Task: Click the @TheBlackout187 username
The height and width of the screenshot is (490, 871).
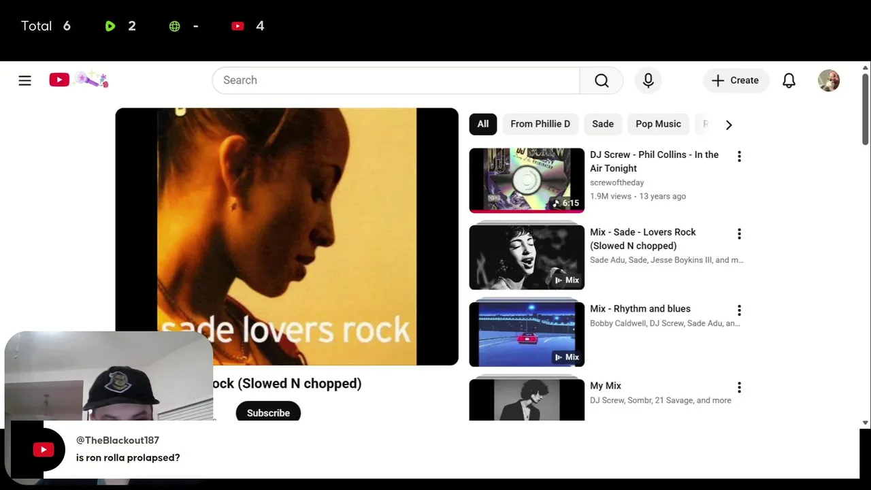Action: tap(118, 440)
